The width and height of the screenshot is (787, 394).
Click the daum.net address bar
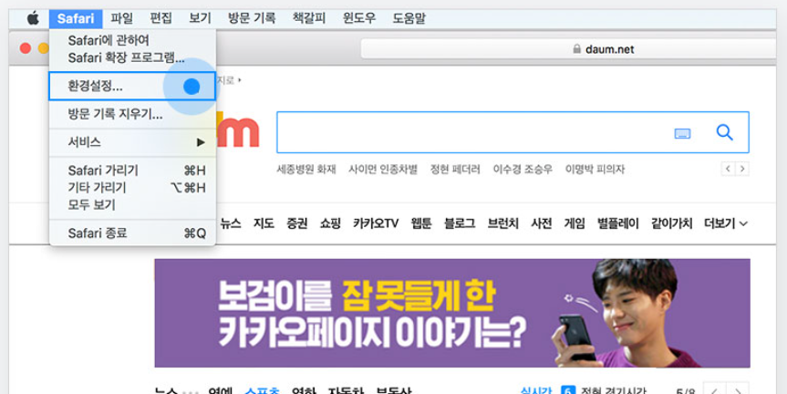point(568,49)
